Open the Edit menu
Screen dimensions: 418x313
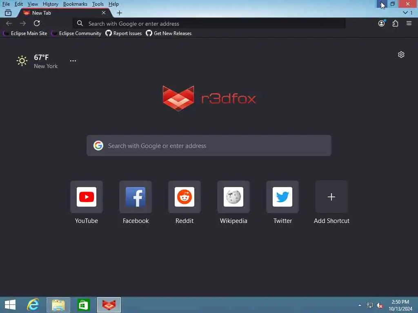pos(18,4)
